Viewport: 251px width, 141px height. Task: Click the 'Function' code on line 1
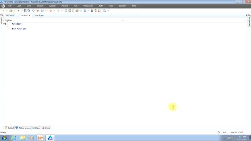coord(16,24)
